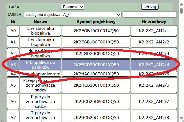The image size is (184, 122).
Task: Open 'L w zbiorniku biopaliwa' name cell
Action: [x=41, y=31]
